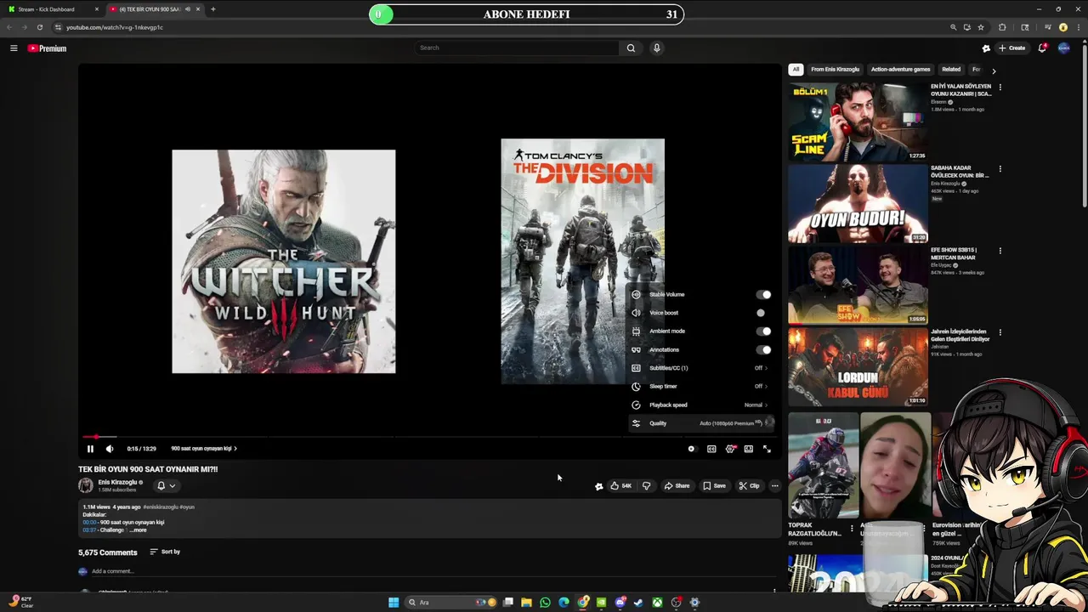Open a new browser tab
1088x612 pixels.
[x=212, y=9]
